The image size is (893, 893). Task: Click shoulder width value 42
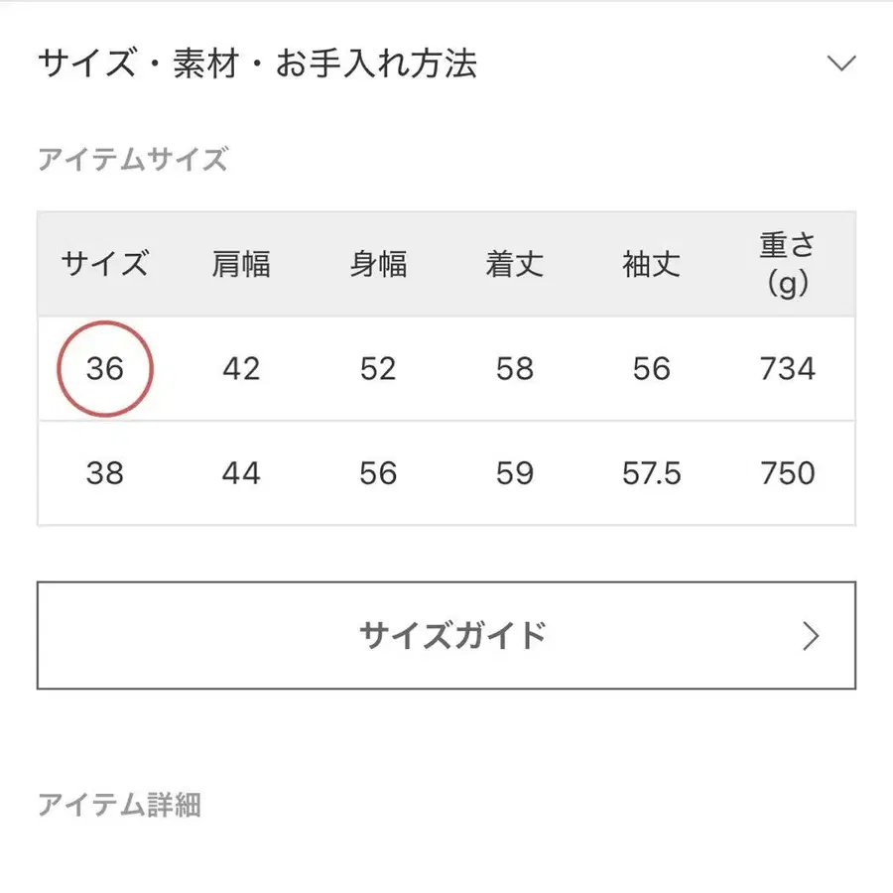tap(241, 369)
